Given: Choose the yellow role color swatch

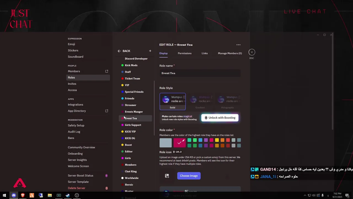Looking at the screenshot, I should click(217, 140).
